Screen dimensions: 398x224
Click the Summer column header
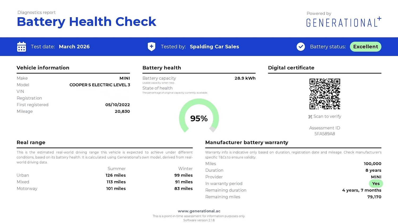click(116, 169)
